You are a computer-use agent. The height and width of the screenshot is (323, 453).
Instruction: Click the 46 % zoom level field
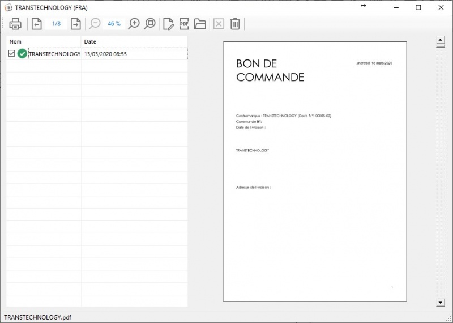[114, 24]
